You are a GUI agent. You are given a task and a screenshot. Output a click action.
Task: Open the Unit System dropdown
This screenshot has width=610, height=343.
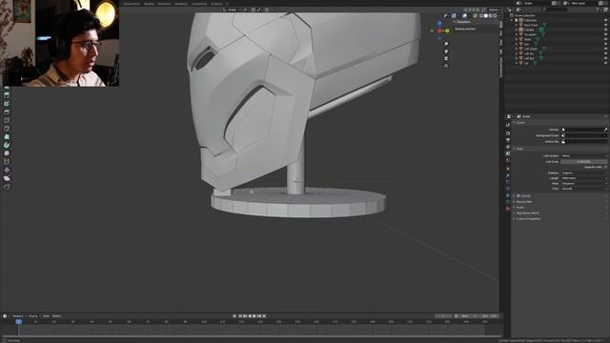coord(584,155)
